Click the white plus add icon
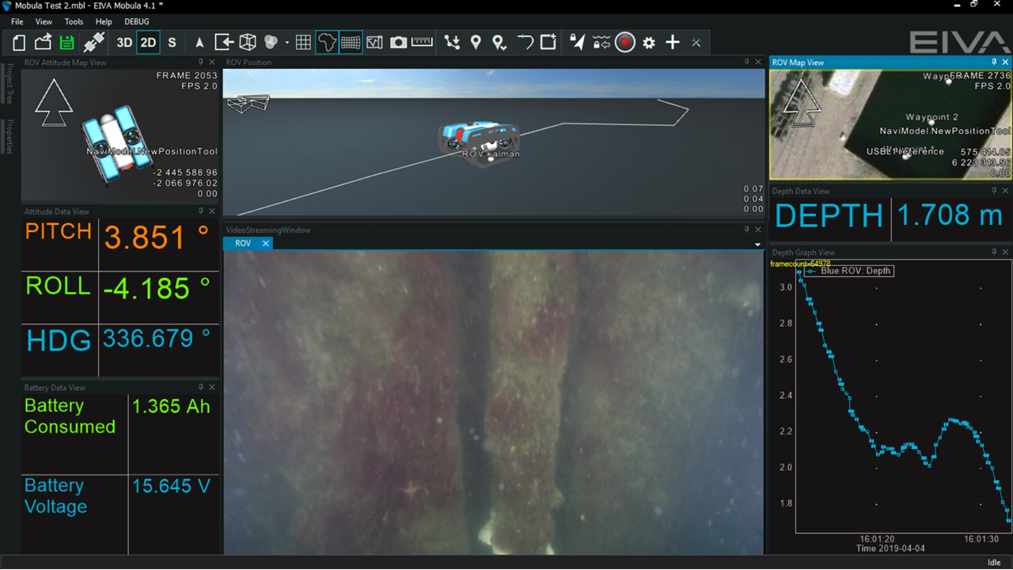The width and height of the screenshot is (1013, 570). pyautogui.click(x=673, y=43)
